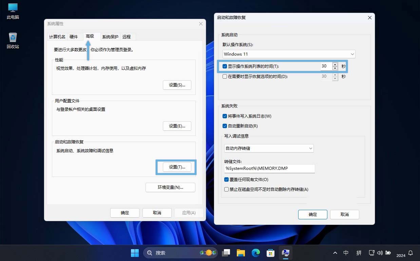Open Microsoft Edge from the taskbar
Viewport: 420px width, 261px height.
(x=255, y=253)
